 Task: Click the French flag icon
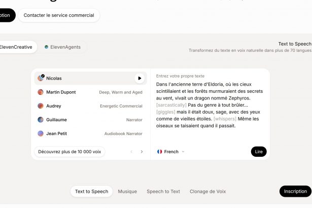tap(159, 152)
